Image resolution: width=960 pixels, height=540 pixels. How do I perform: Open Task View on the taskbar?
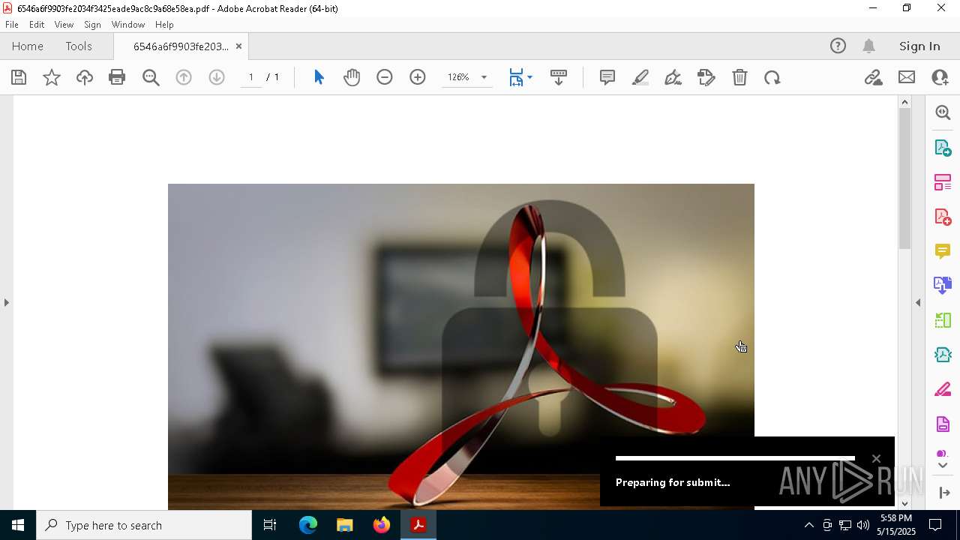tap(270, 525)
